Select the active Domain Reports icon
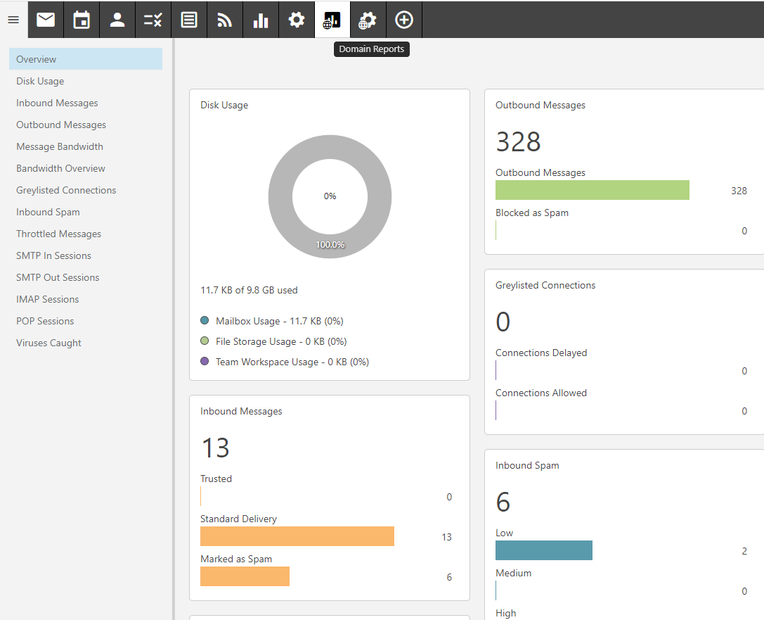The width and height of the screenshot is (764, 620). click(332, 20)
